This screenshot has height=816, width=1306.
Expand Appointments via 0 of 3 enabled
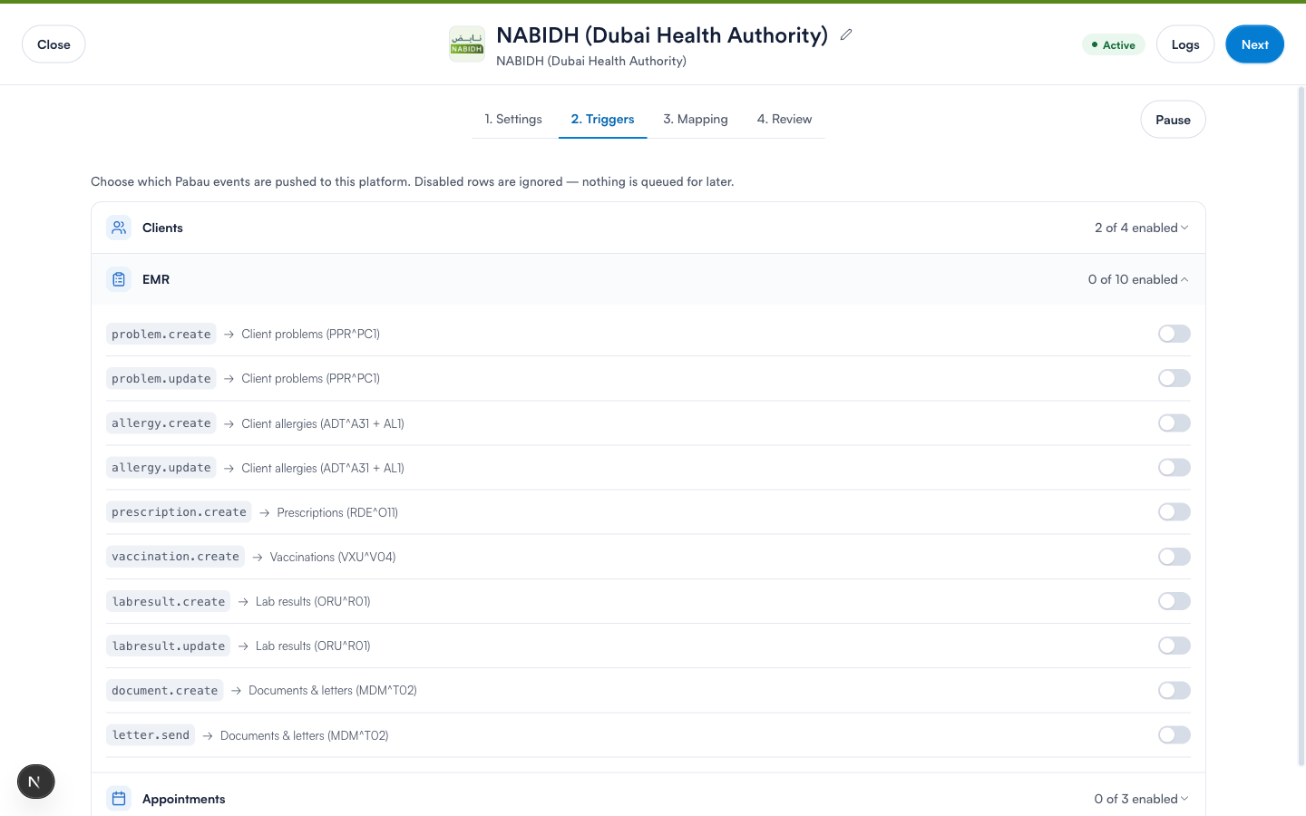pos(1141,799)
